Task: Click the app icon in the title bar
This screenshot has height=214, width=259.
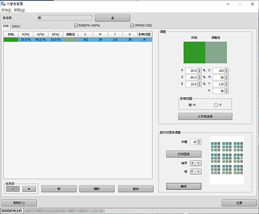Action: tap(3, 4)
